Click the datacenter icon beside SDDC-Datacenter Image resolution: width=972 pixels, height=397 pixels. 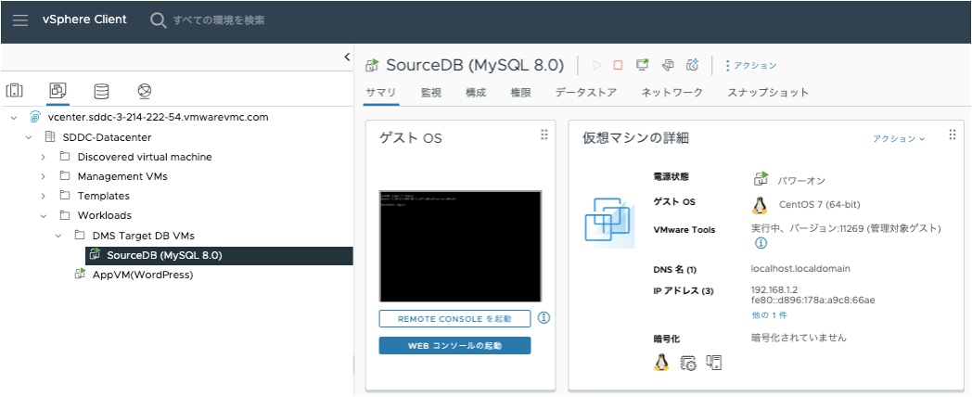coord(49,137)
